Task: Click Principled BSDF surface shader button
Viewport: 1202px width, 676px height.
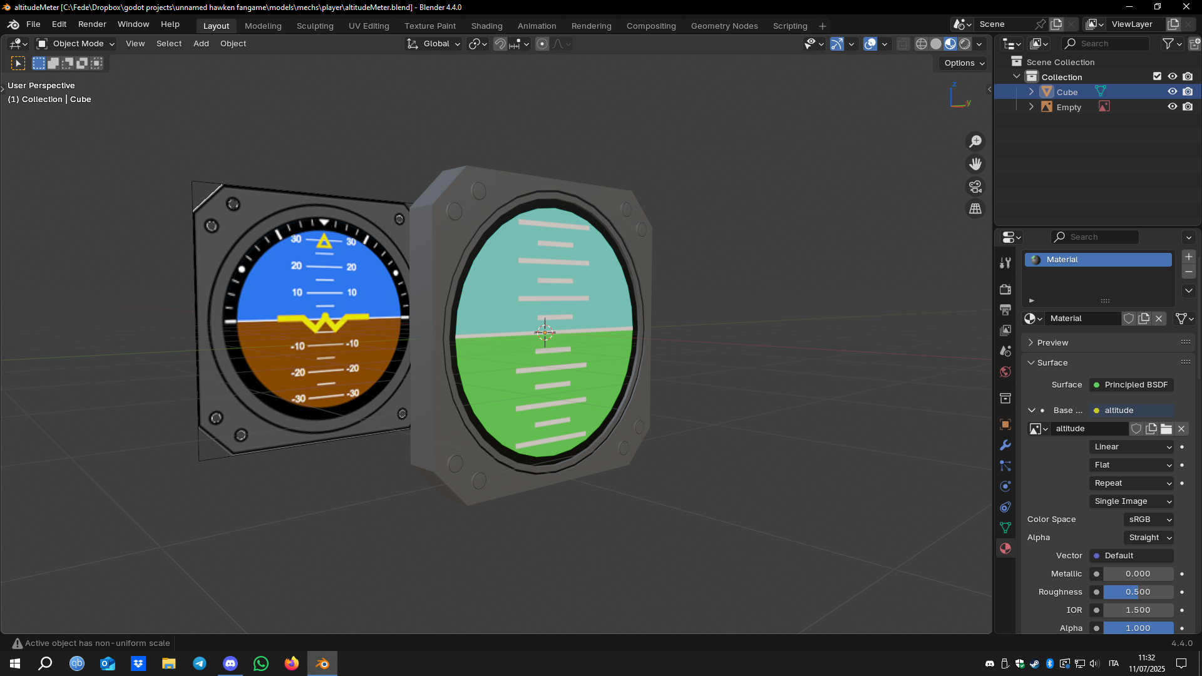Action: 1132,385
